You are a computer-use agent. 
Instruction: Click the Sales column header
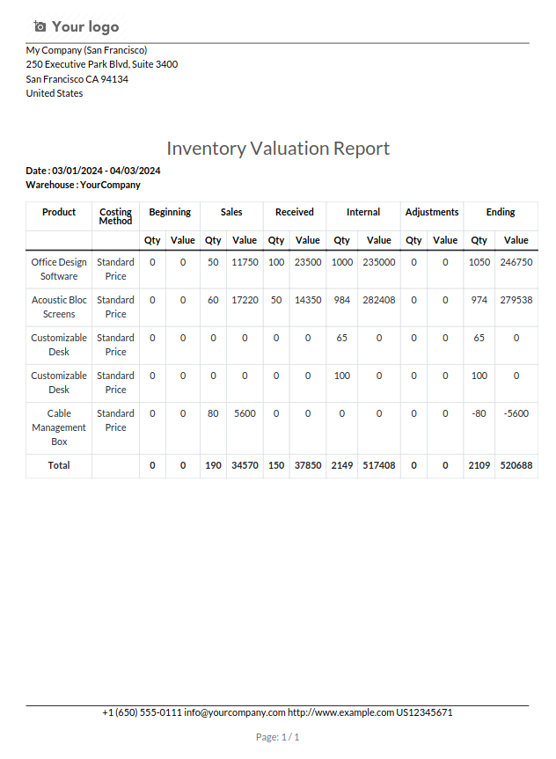click(x=231, y=212)
